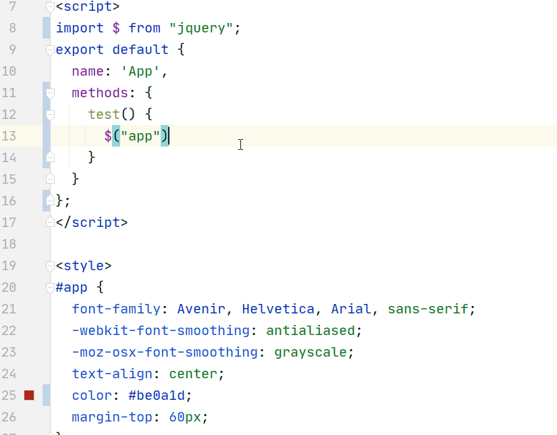Screen dimensions: 557x435
Task: Collapse the test() function body
Action: tap(49, 114)
